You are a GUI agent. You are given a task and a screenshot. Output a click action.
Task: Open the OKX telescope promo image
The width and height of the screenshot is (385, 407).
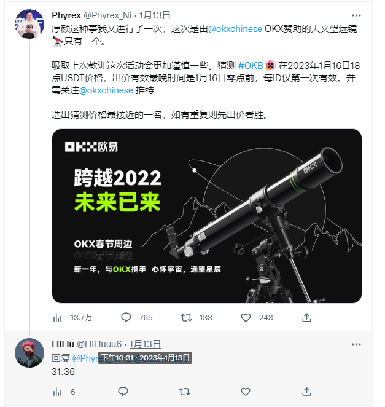tap(207, 216)
